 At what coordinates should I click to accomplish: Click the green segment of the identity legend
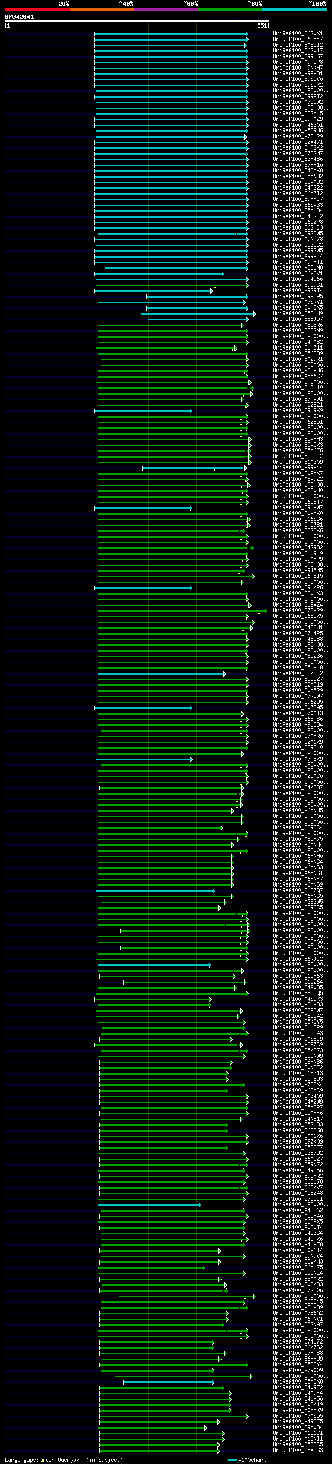point(230,9)
